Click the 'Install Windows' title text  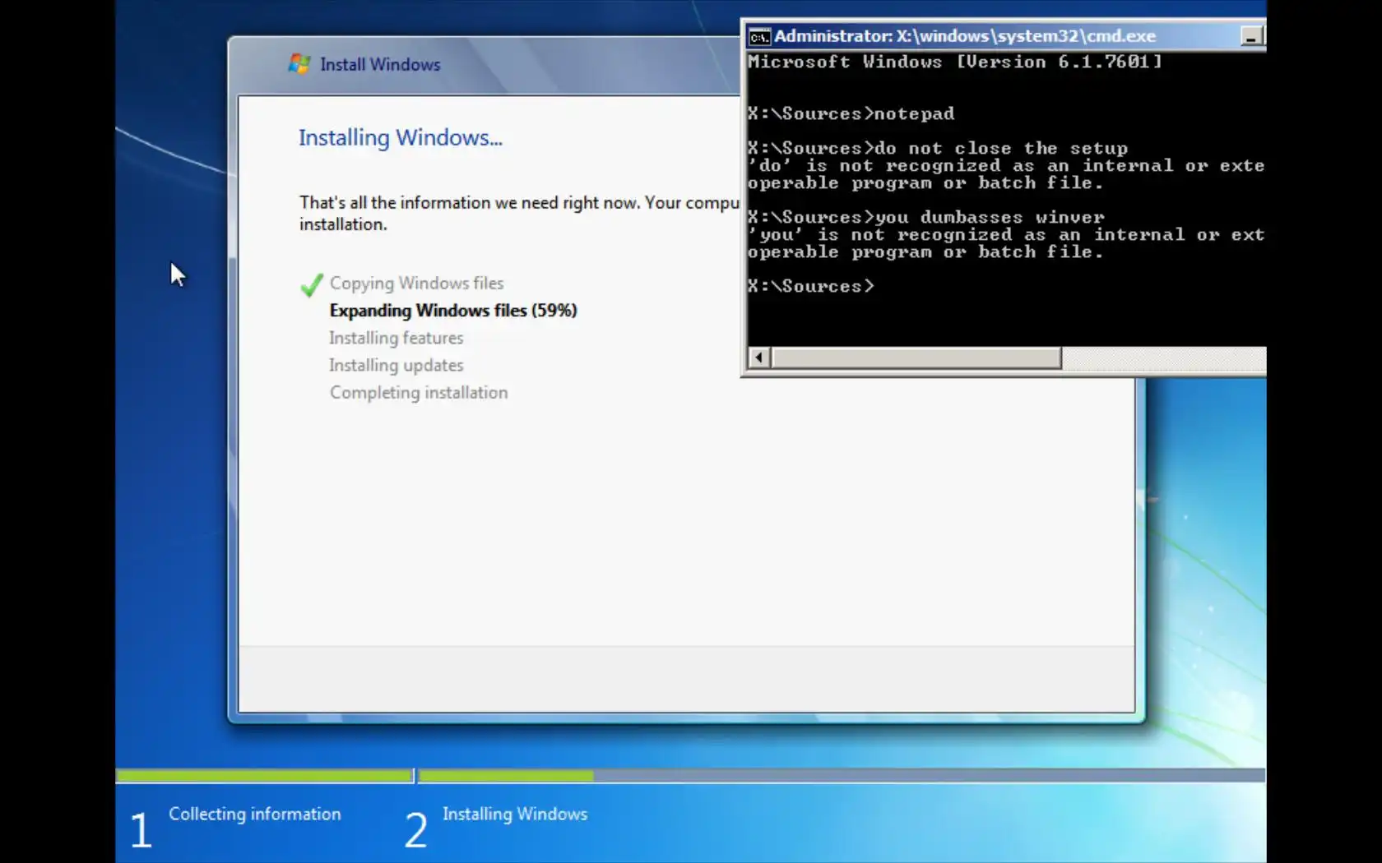pos(380,64)
